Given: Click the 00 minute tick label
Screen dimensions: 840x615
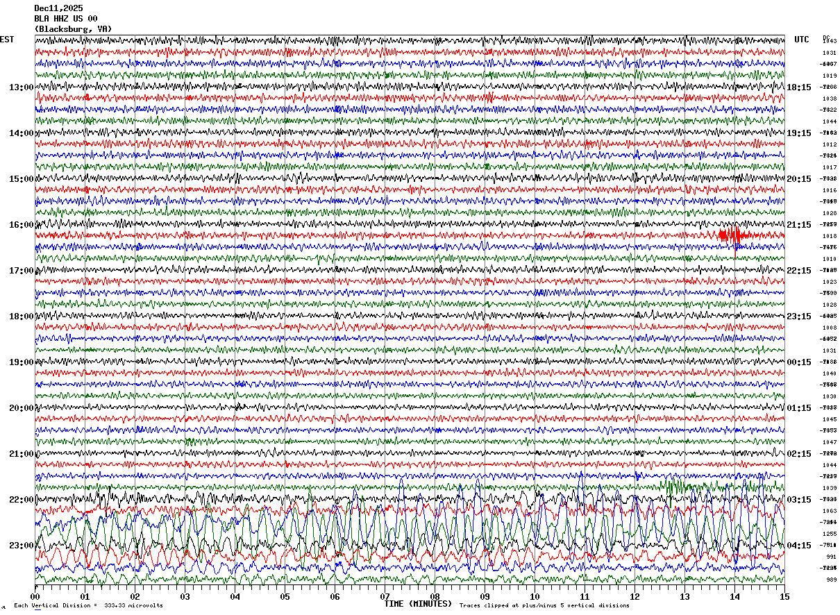Looking at the screenshot, I should point(35,596).
